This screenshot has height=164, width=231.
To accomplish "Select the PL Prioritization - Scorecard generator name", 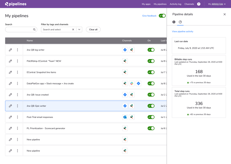I will (46, 128).
